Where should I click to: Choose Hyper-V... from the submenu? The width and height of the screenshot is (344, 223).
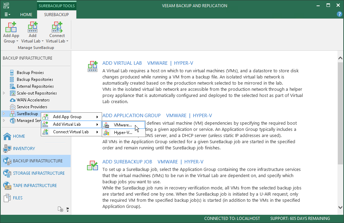[x=124, y=133]
